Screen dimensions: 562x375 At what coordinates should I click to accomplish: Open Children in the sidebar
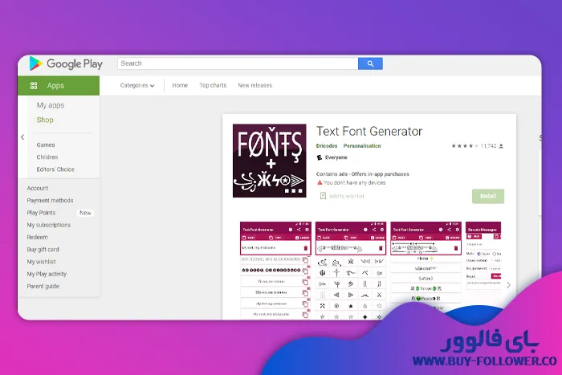(47, 157)
